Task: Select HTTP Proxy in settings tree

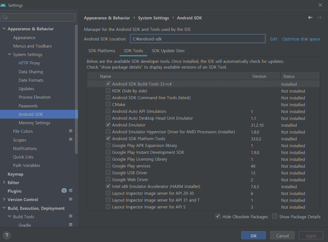Action: (x=29, y=63)
